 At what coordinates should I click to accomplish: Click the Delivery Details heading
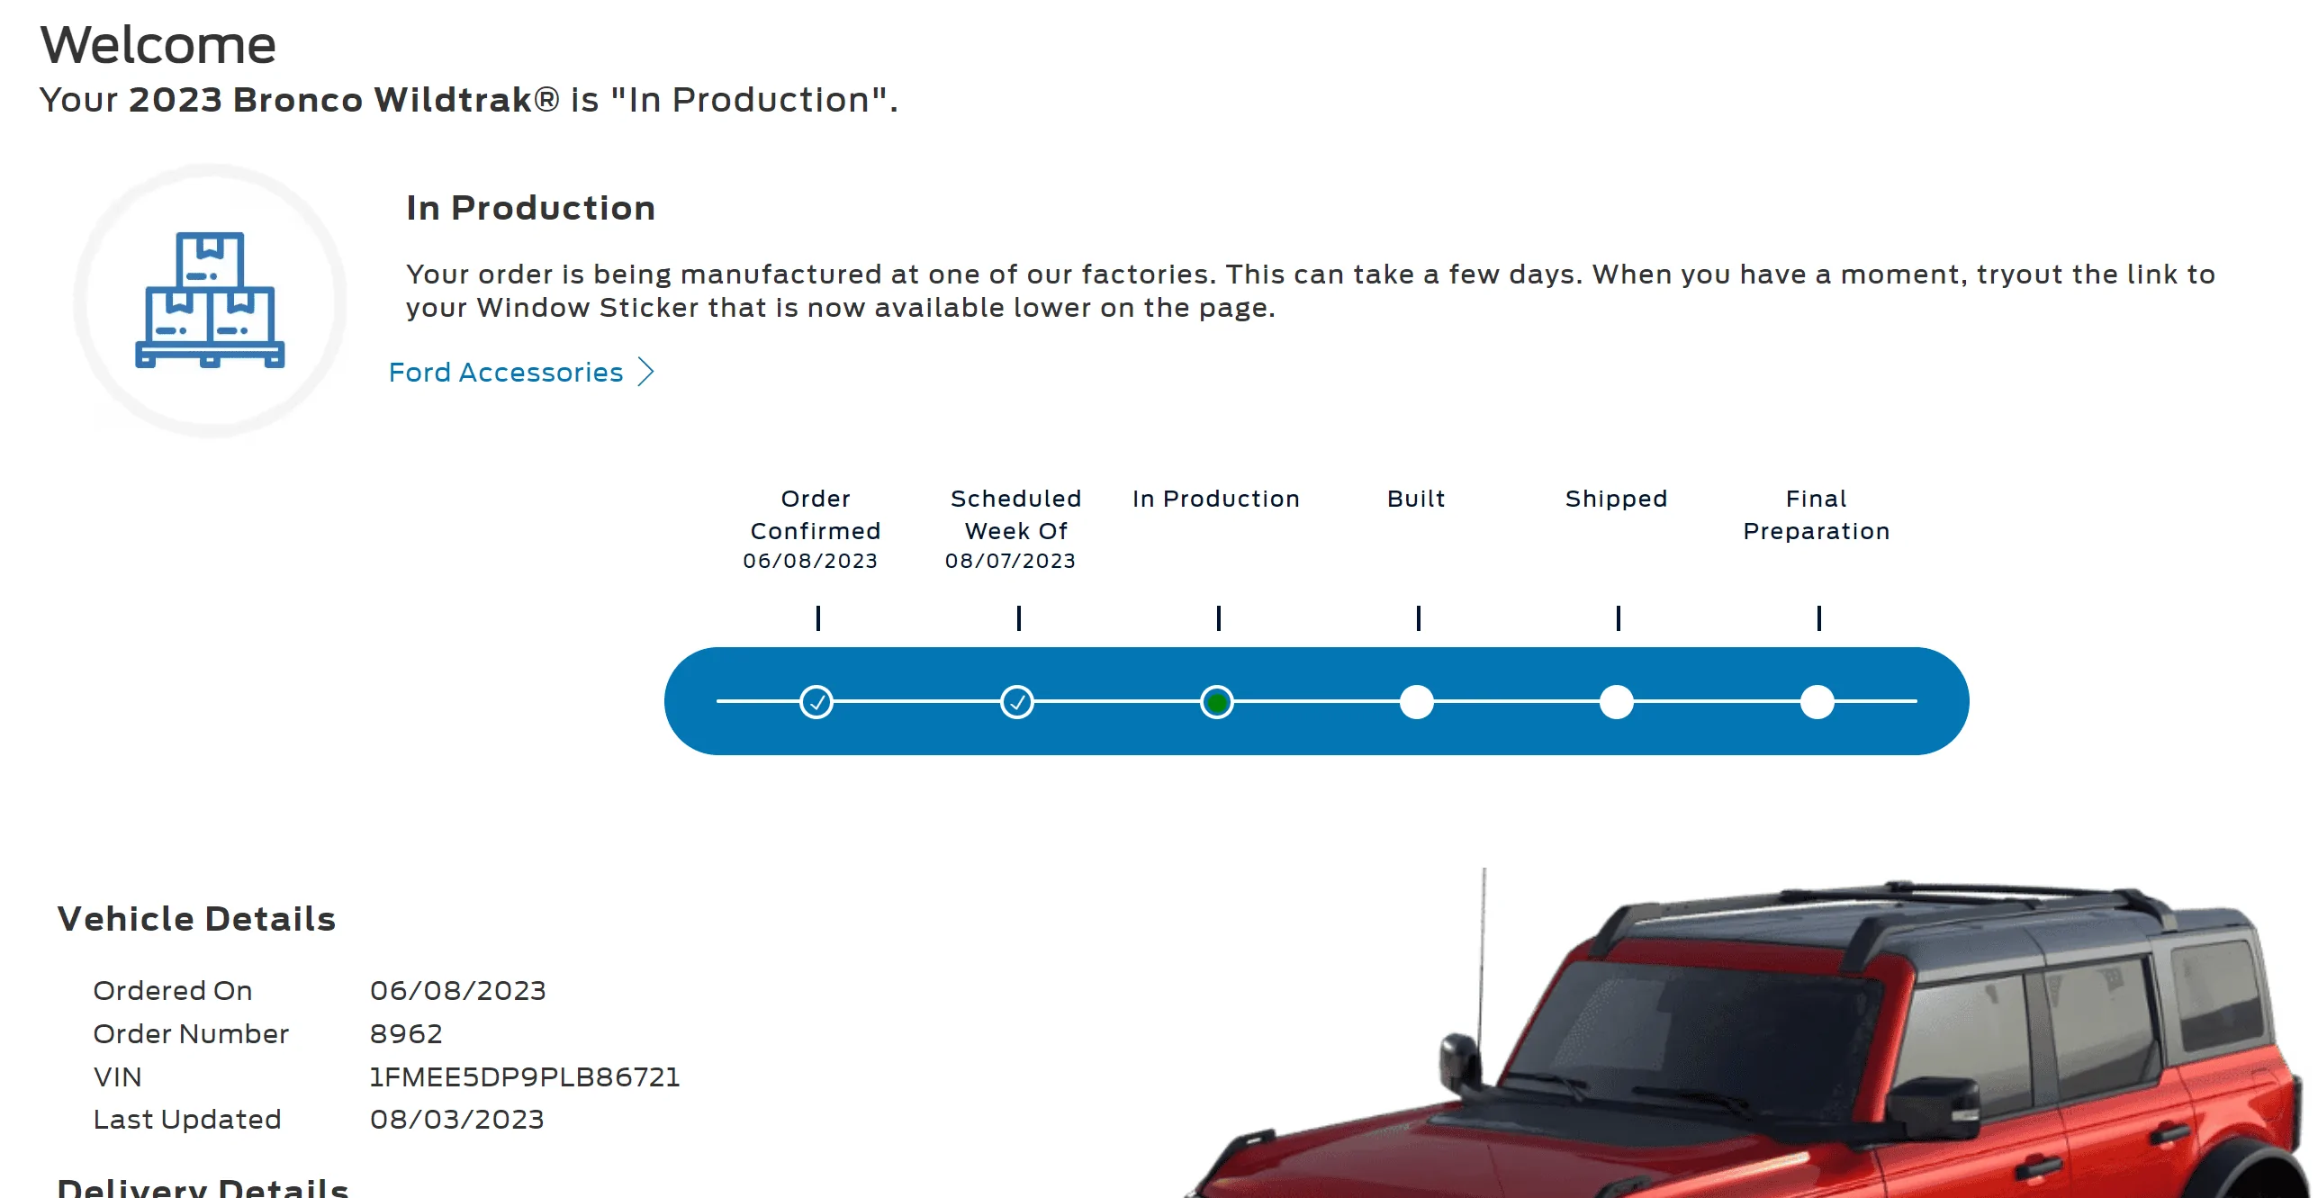tap(203, 1187)
